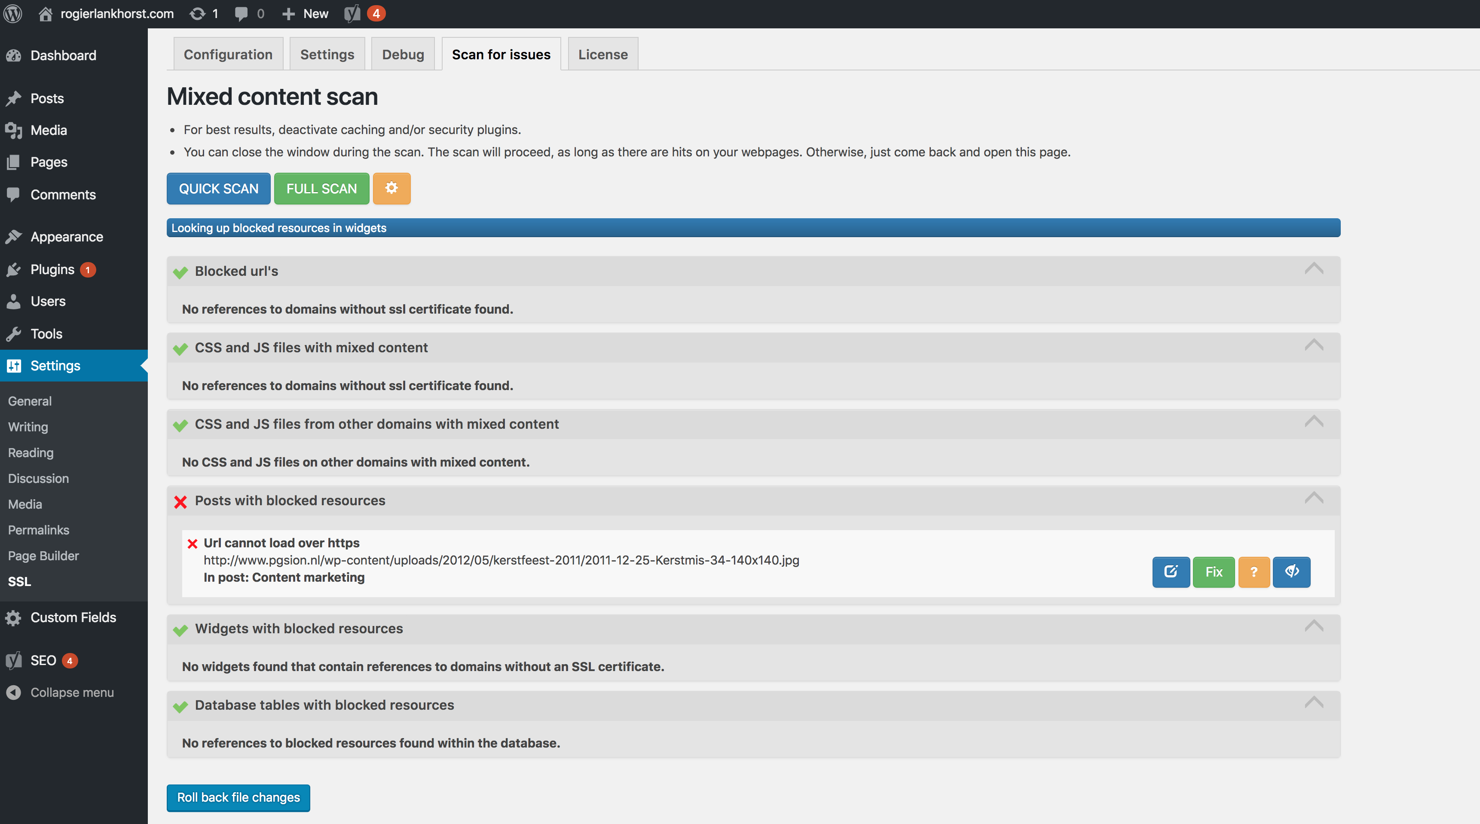Click the edit post icon button

(x=1171, y=572)
